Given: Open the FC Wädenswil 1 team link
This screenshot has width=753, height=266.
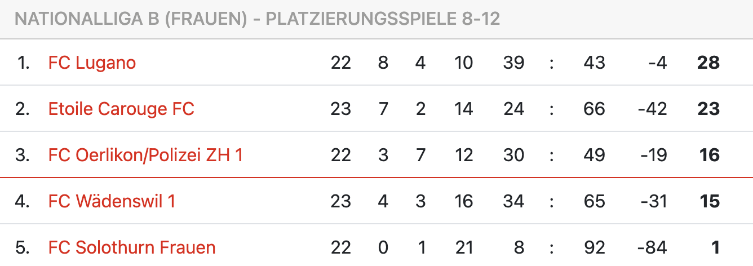Looking at the screenshot, I should 112,201.
